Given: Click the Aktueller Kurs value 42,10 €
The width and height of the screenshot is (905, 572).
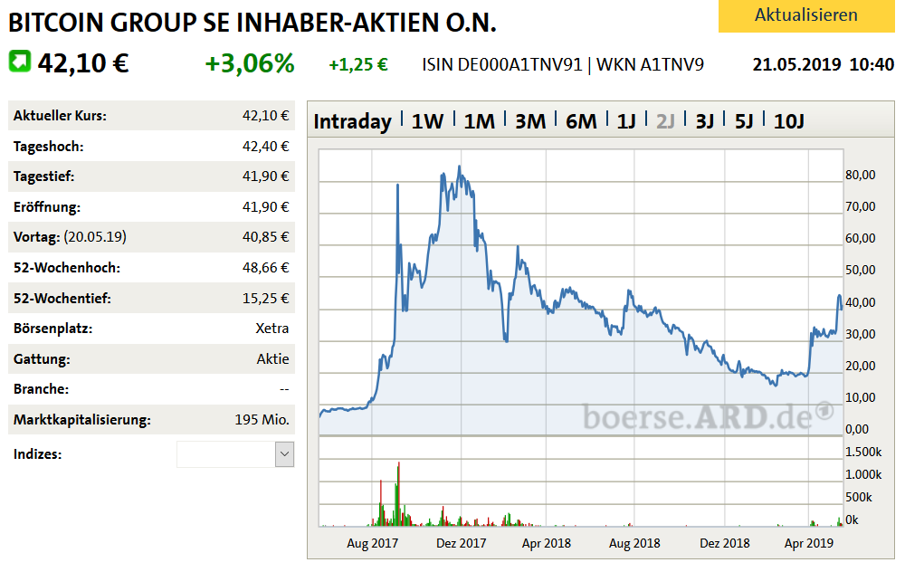Looking at the screenshot, I should 265,116.
